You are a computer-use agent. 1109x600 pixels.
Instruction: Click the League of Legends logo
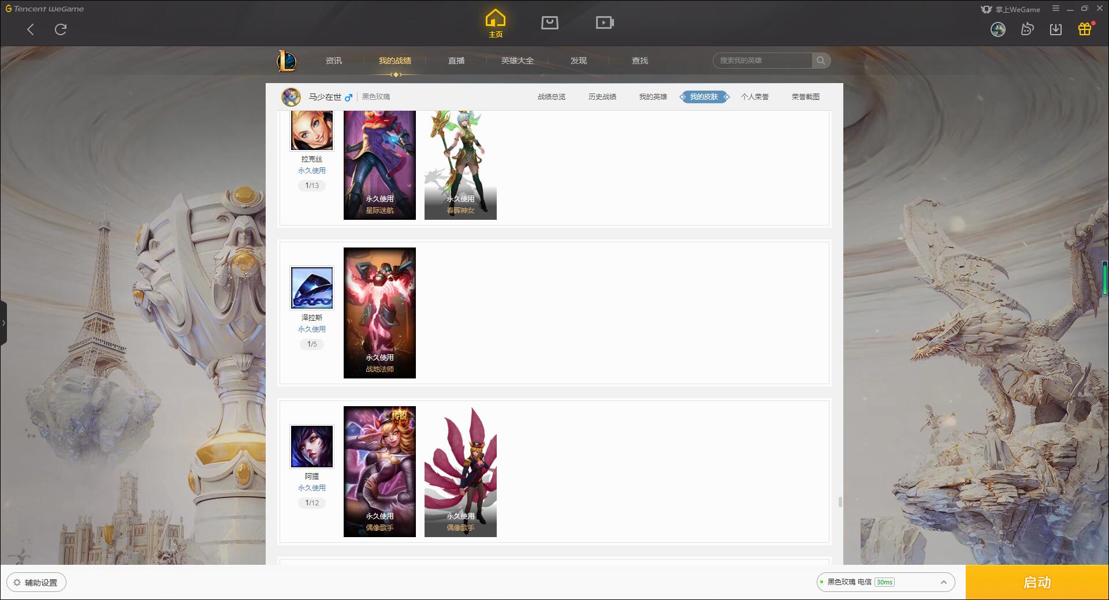click(x=286, y=61)
